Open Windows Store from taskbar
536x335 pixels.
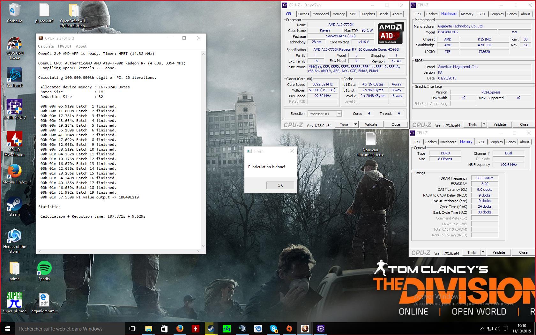point(164,329)
